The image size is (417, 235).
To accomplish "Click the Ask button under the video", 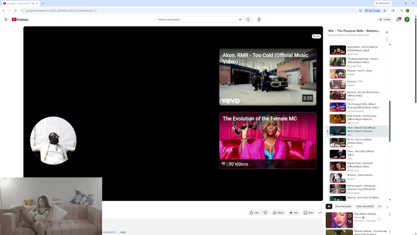I will pos(294,213).
